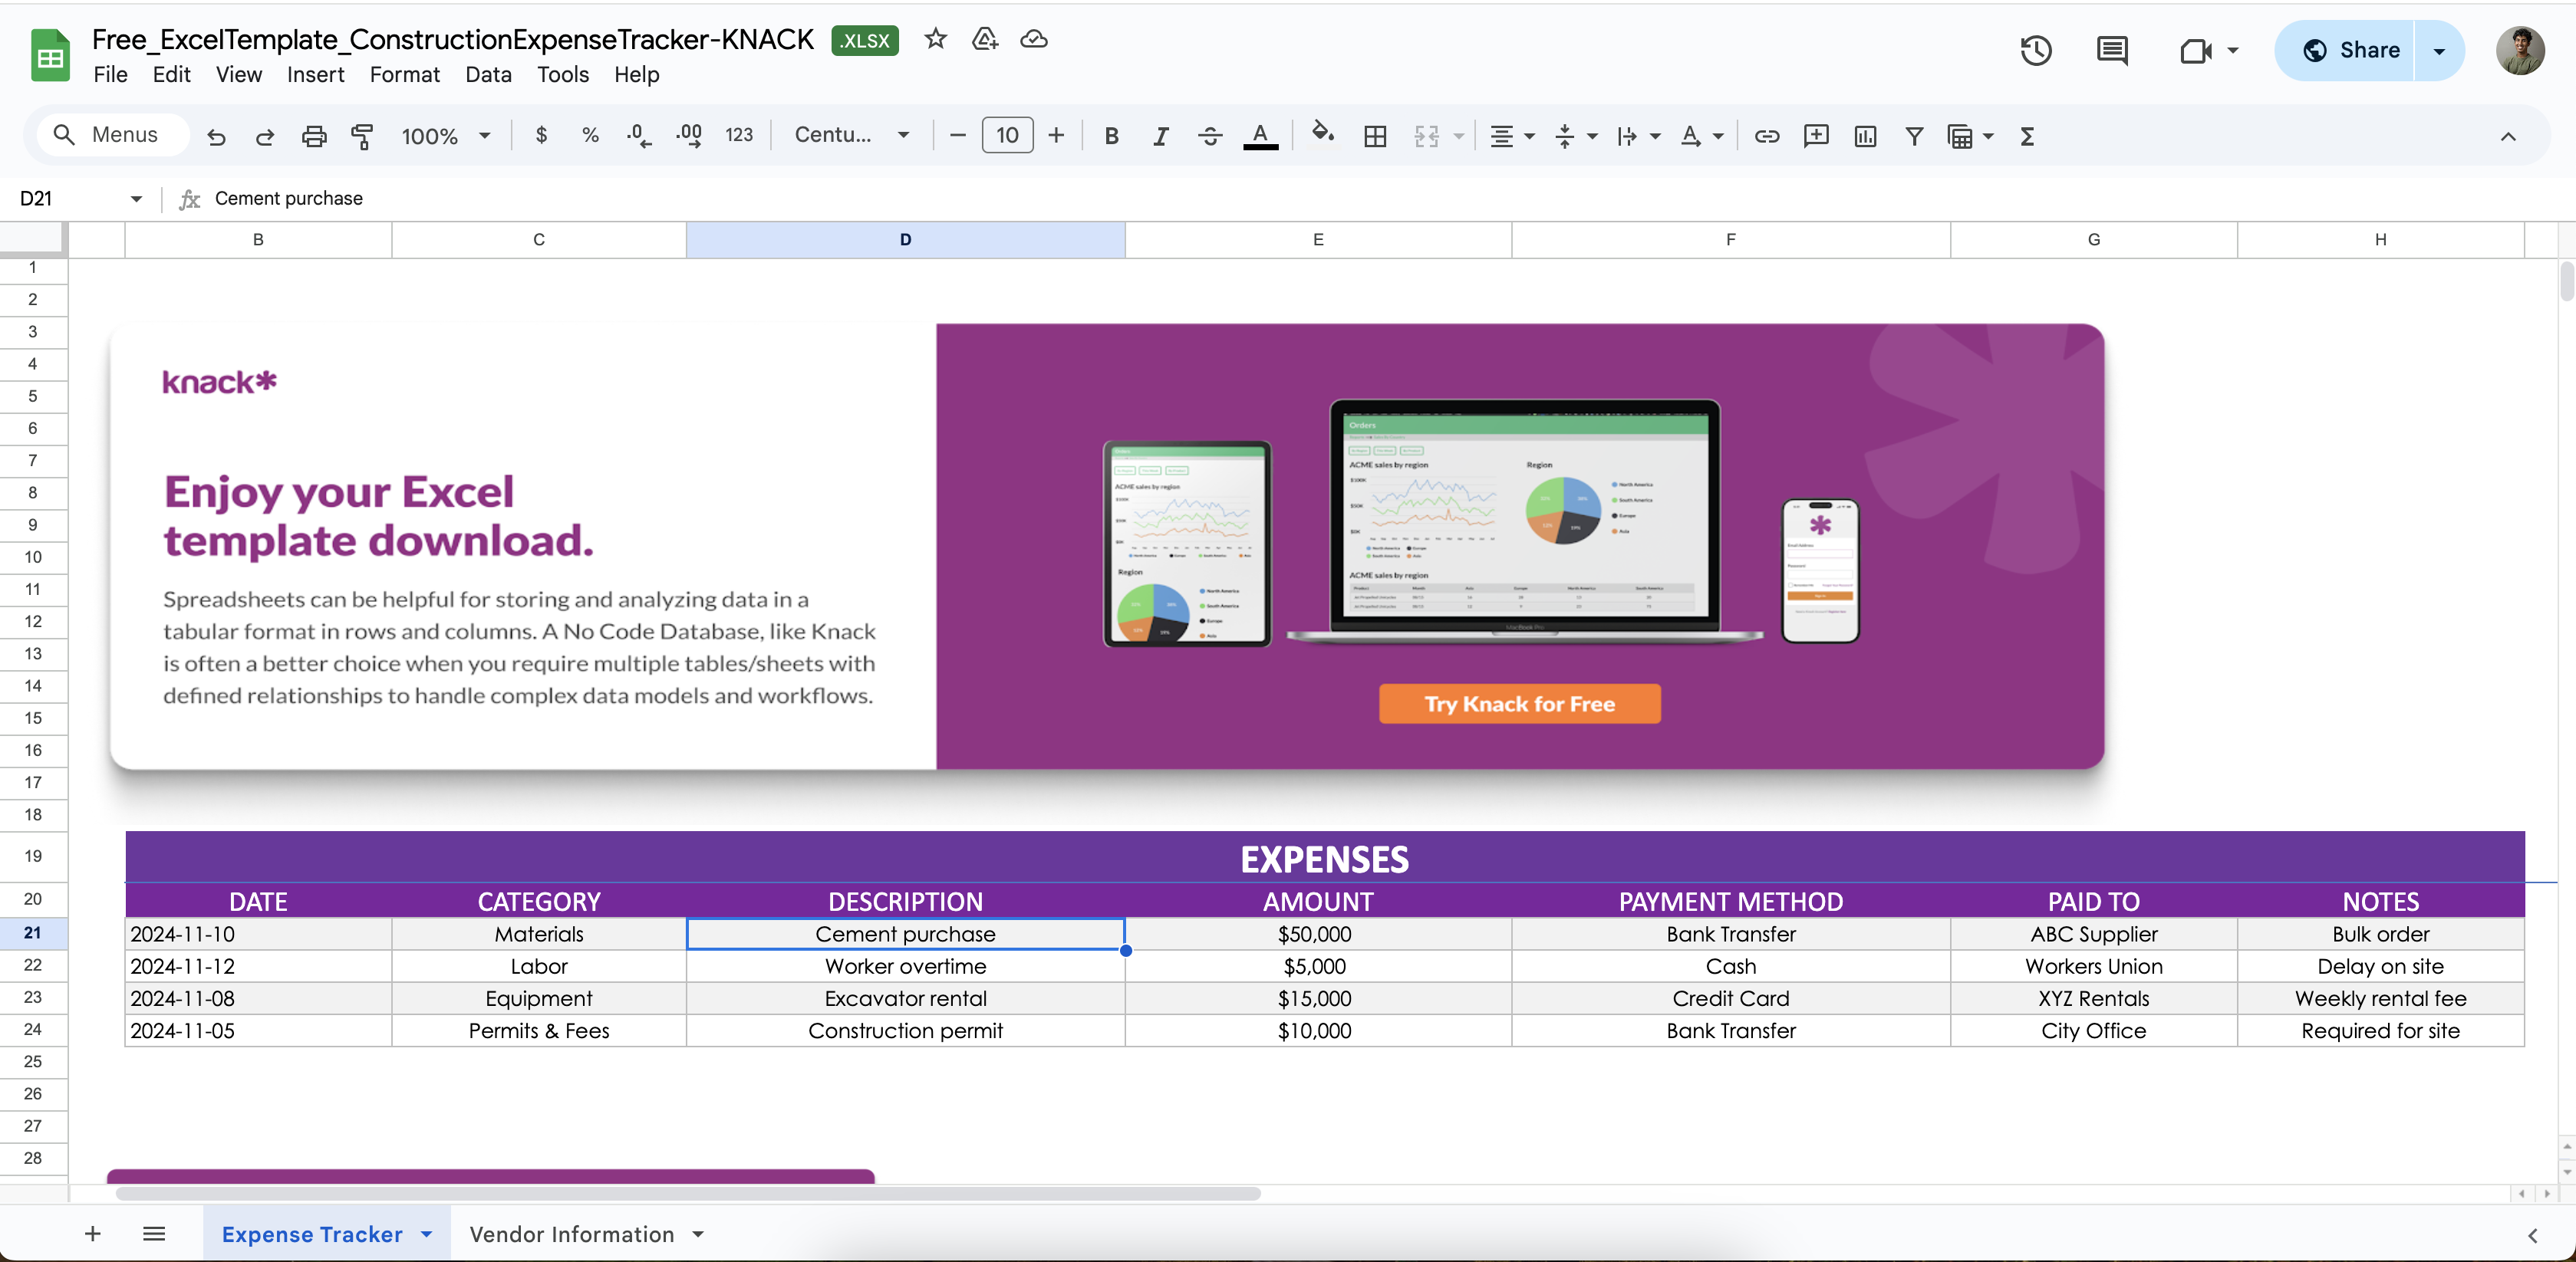Click the formula bar showing Cement purchase
The width and height of the screenshot is (2576, 1262).
(290, 198)
